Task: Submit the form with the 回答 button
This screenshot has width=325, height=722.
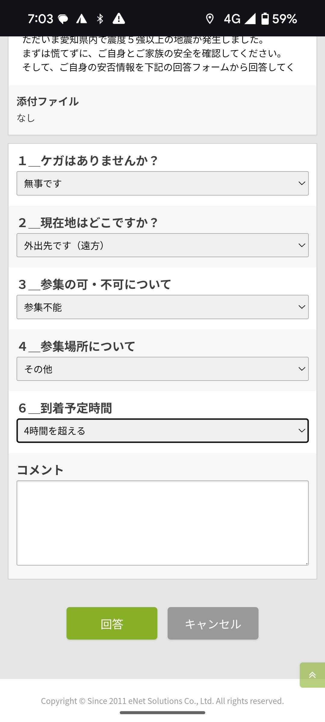Action: (112, 623)
